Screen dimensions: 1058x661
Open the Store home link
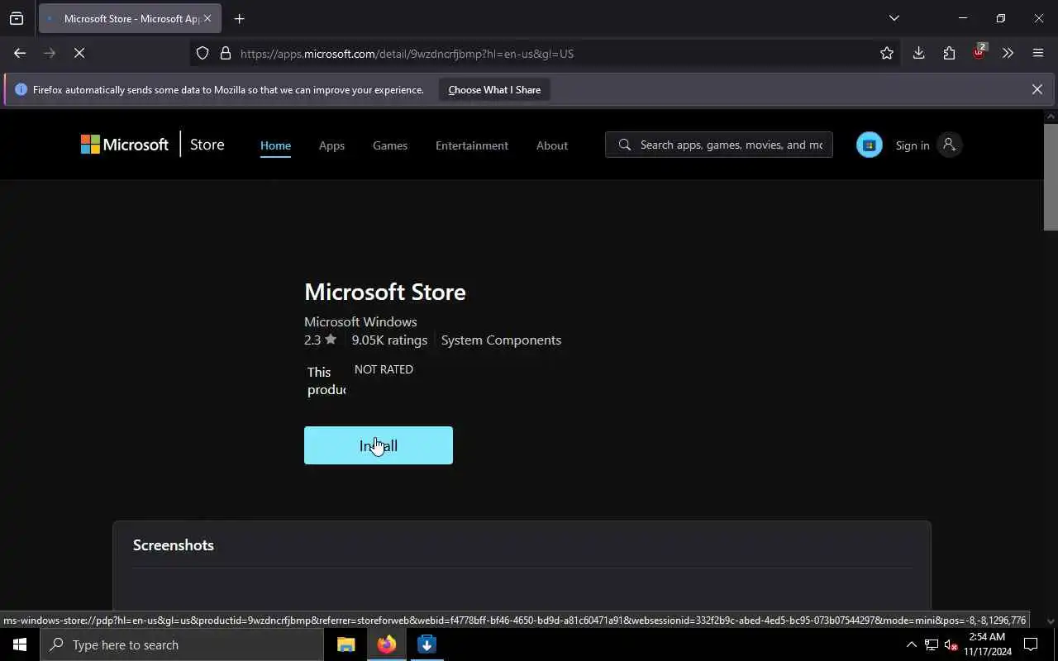207,145
